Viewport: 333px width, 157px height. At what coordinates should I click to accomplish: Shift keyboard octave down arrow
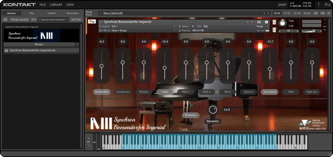tap(89, 146)
